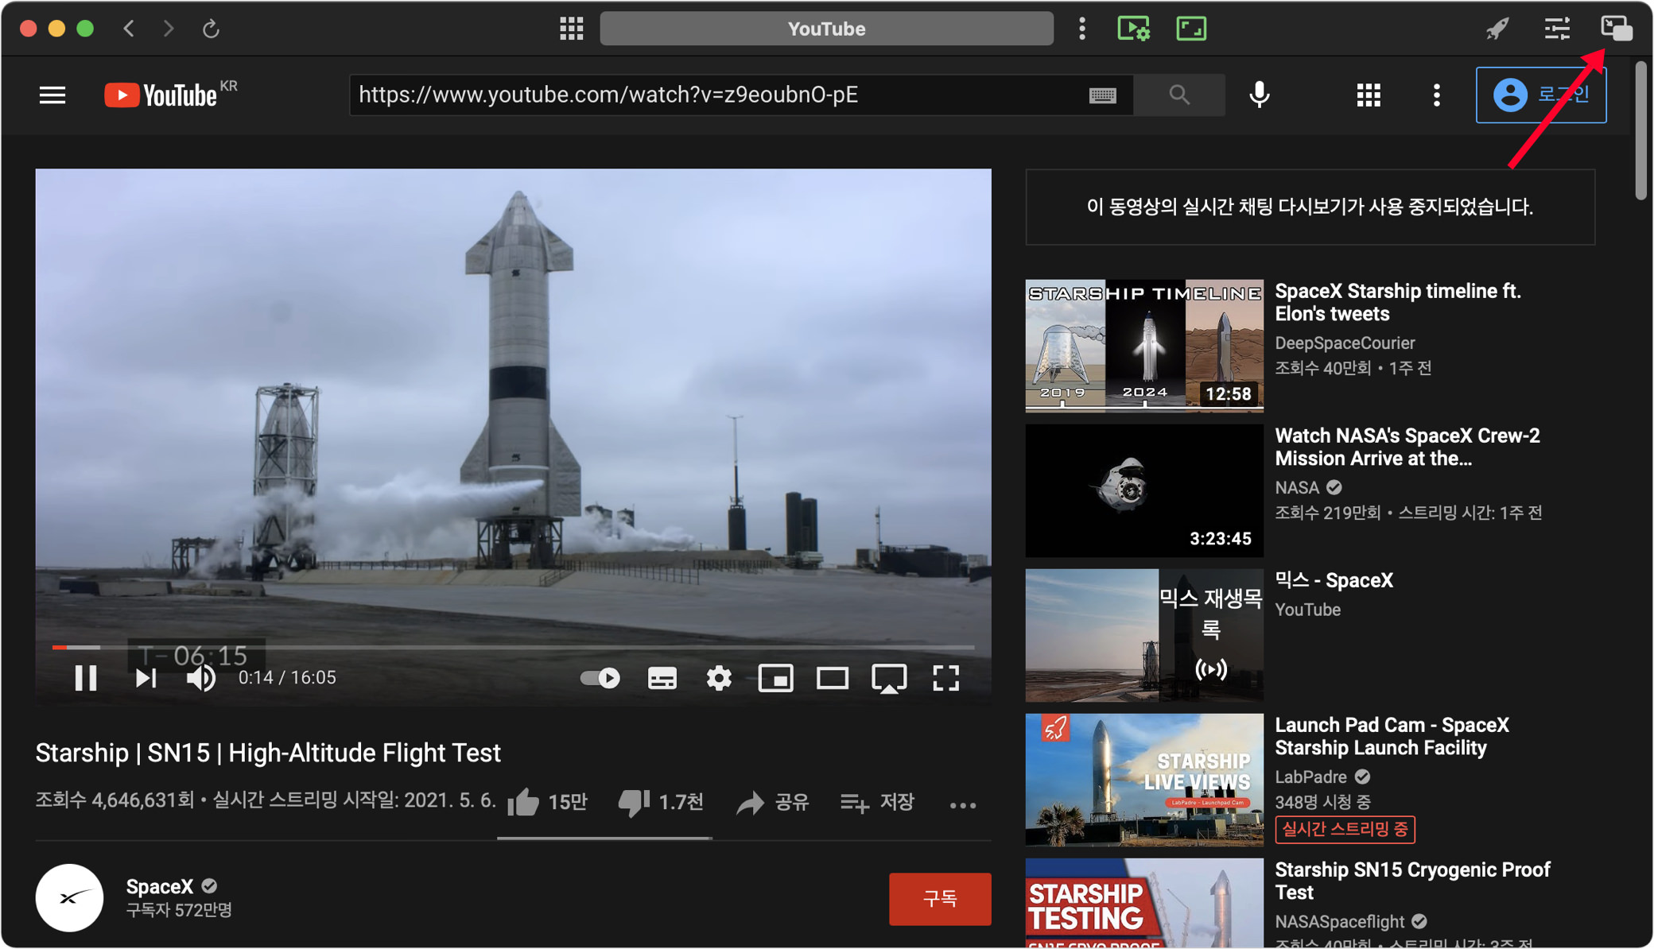
Task: Enable miniplayer mode in video controls
Action: point(775,678)
